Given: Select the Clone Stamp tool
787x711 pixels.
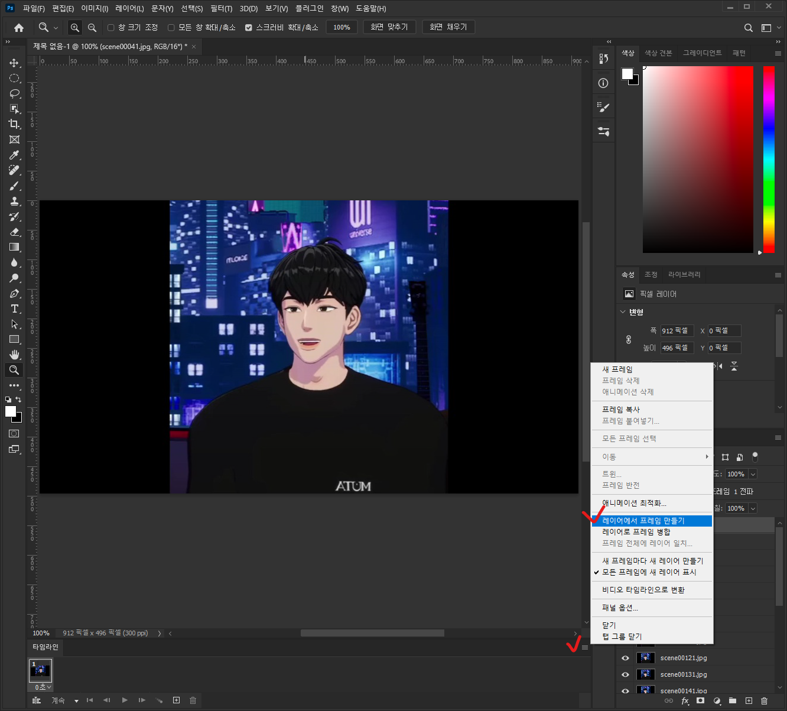Looking at the screenshot, I should click(14, 201).
